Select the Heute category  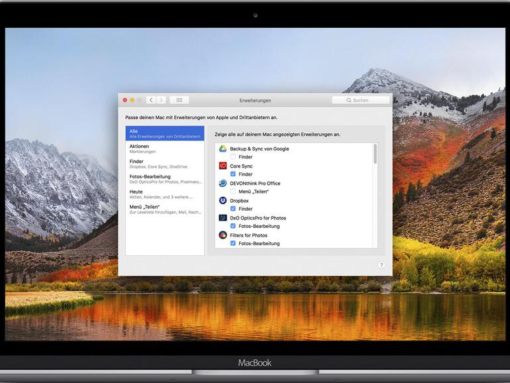(x=165, y=194)
